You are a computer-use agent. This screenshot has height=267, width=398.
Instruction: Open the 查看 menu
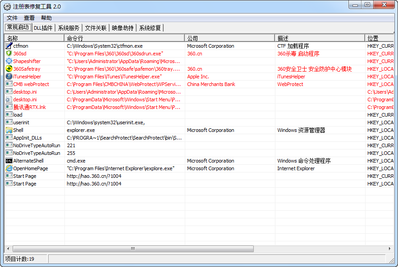pos(29,18)
